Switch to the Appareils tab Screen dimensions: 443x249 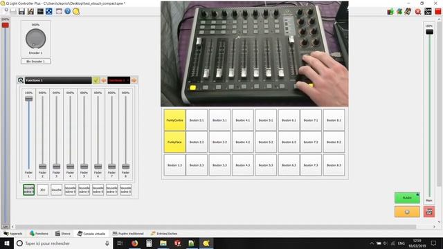click(13, 234)
